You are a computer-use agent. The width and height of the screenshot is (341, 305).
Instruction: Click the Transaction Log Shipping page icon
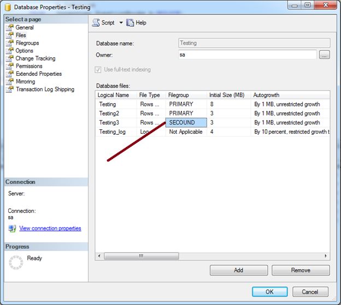10,89
